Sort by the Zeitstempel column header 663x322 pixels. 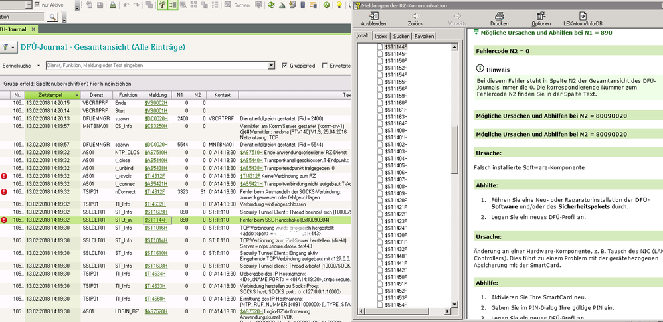52,95
